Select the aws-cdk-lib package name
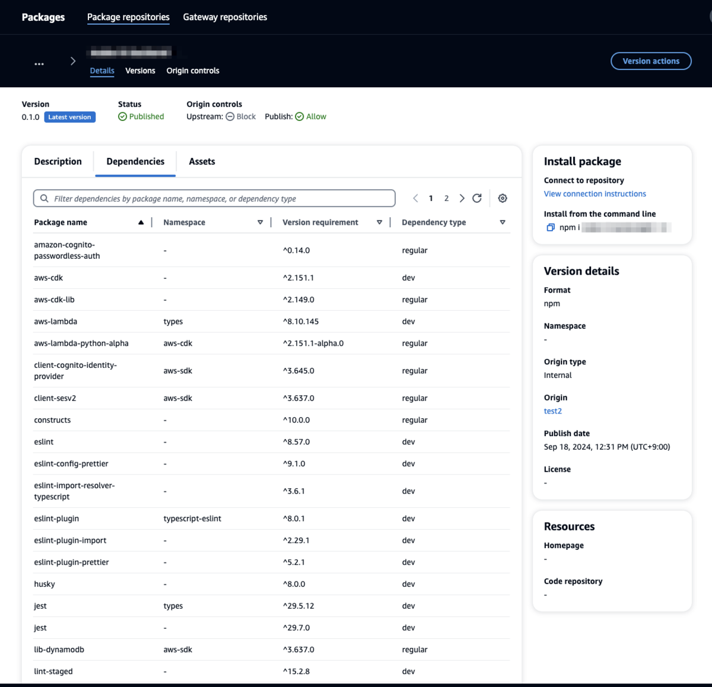Image resolution: width=712 pixels, height=687 pixels. click(x=55, y=300)
